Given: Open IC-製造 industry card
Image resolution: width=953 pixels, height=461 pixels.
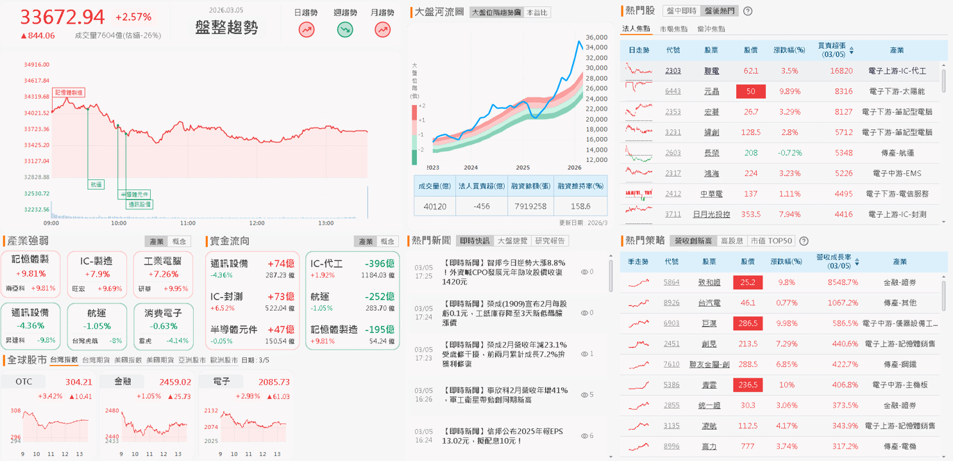Looking at the screenshot, I should coord(97,275).
